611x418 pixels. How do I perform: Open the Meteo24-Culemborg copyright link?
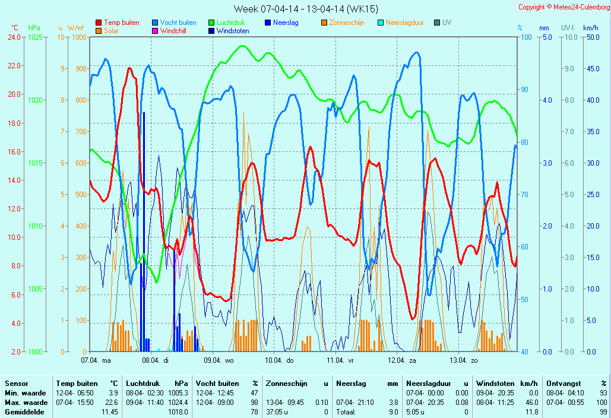point(563,7)
